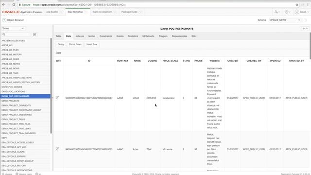Switch to the SQL tab
This screenshot has height=175, width=311.
point(194,36)
